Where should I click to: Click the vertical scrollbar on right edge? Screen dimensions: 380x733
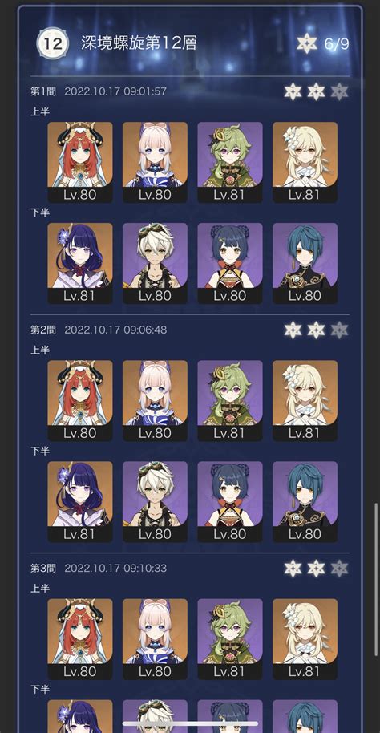tap(376, 579)
